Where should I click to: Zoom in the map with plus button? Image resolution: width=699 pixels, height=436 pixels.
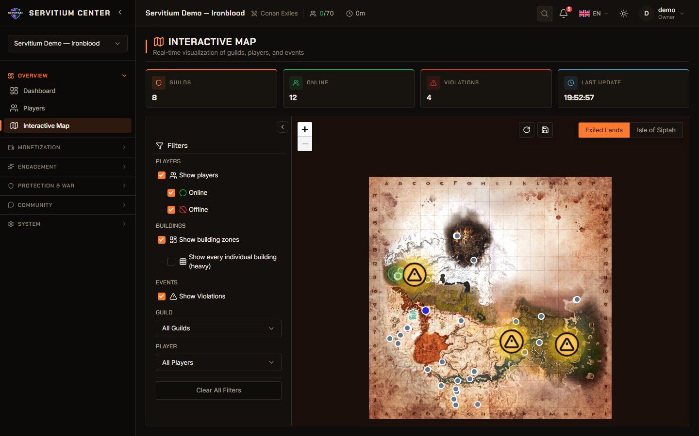pyautogui.click(x=305, y=129)
